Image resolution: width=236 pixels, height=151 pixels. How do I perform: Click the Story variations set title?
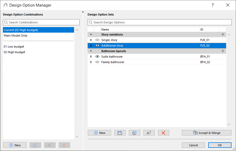click(112, 34)
